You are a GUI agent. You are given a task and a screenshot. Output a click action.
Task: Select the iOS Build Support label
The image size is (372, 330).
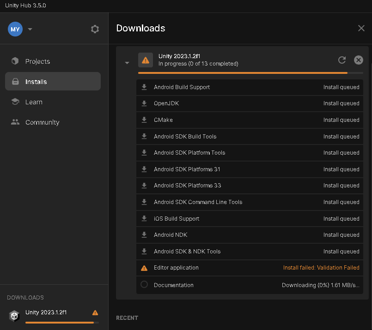177,219
